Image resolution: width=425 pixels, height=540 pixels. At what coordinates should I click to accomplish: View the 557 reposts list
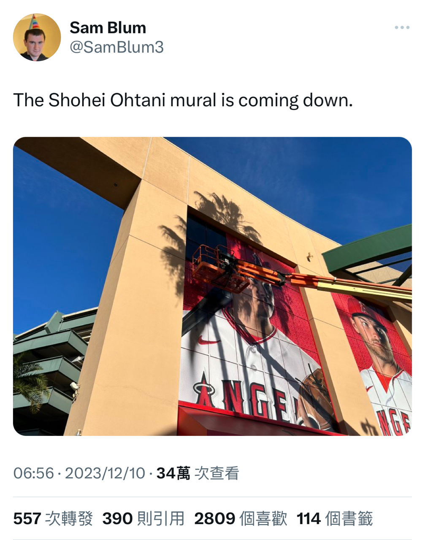point(53,518)
